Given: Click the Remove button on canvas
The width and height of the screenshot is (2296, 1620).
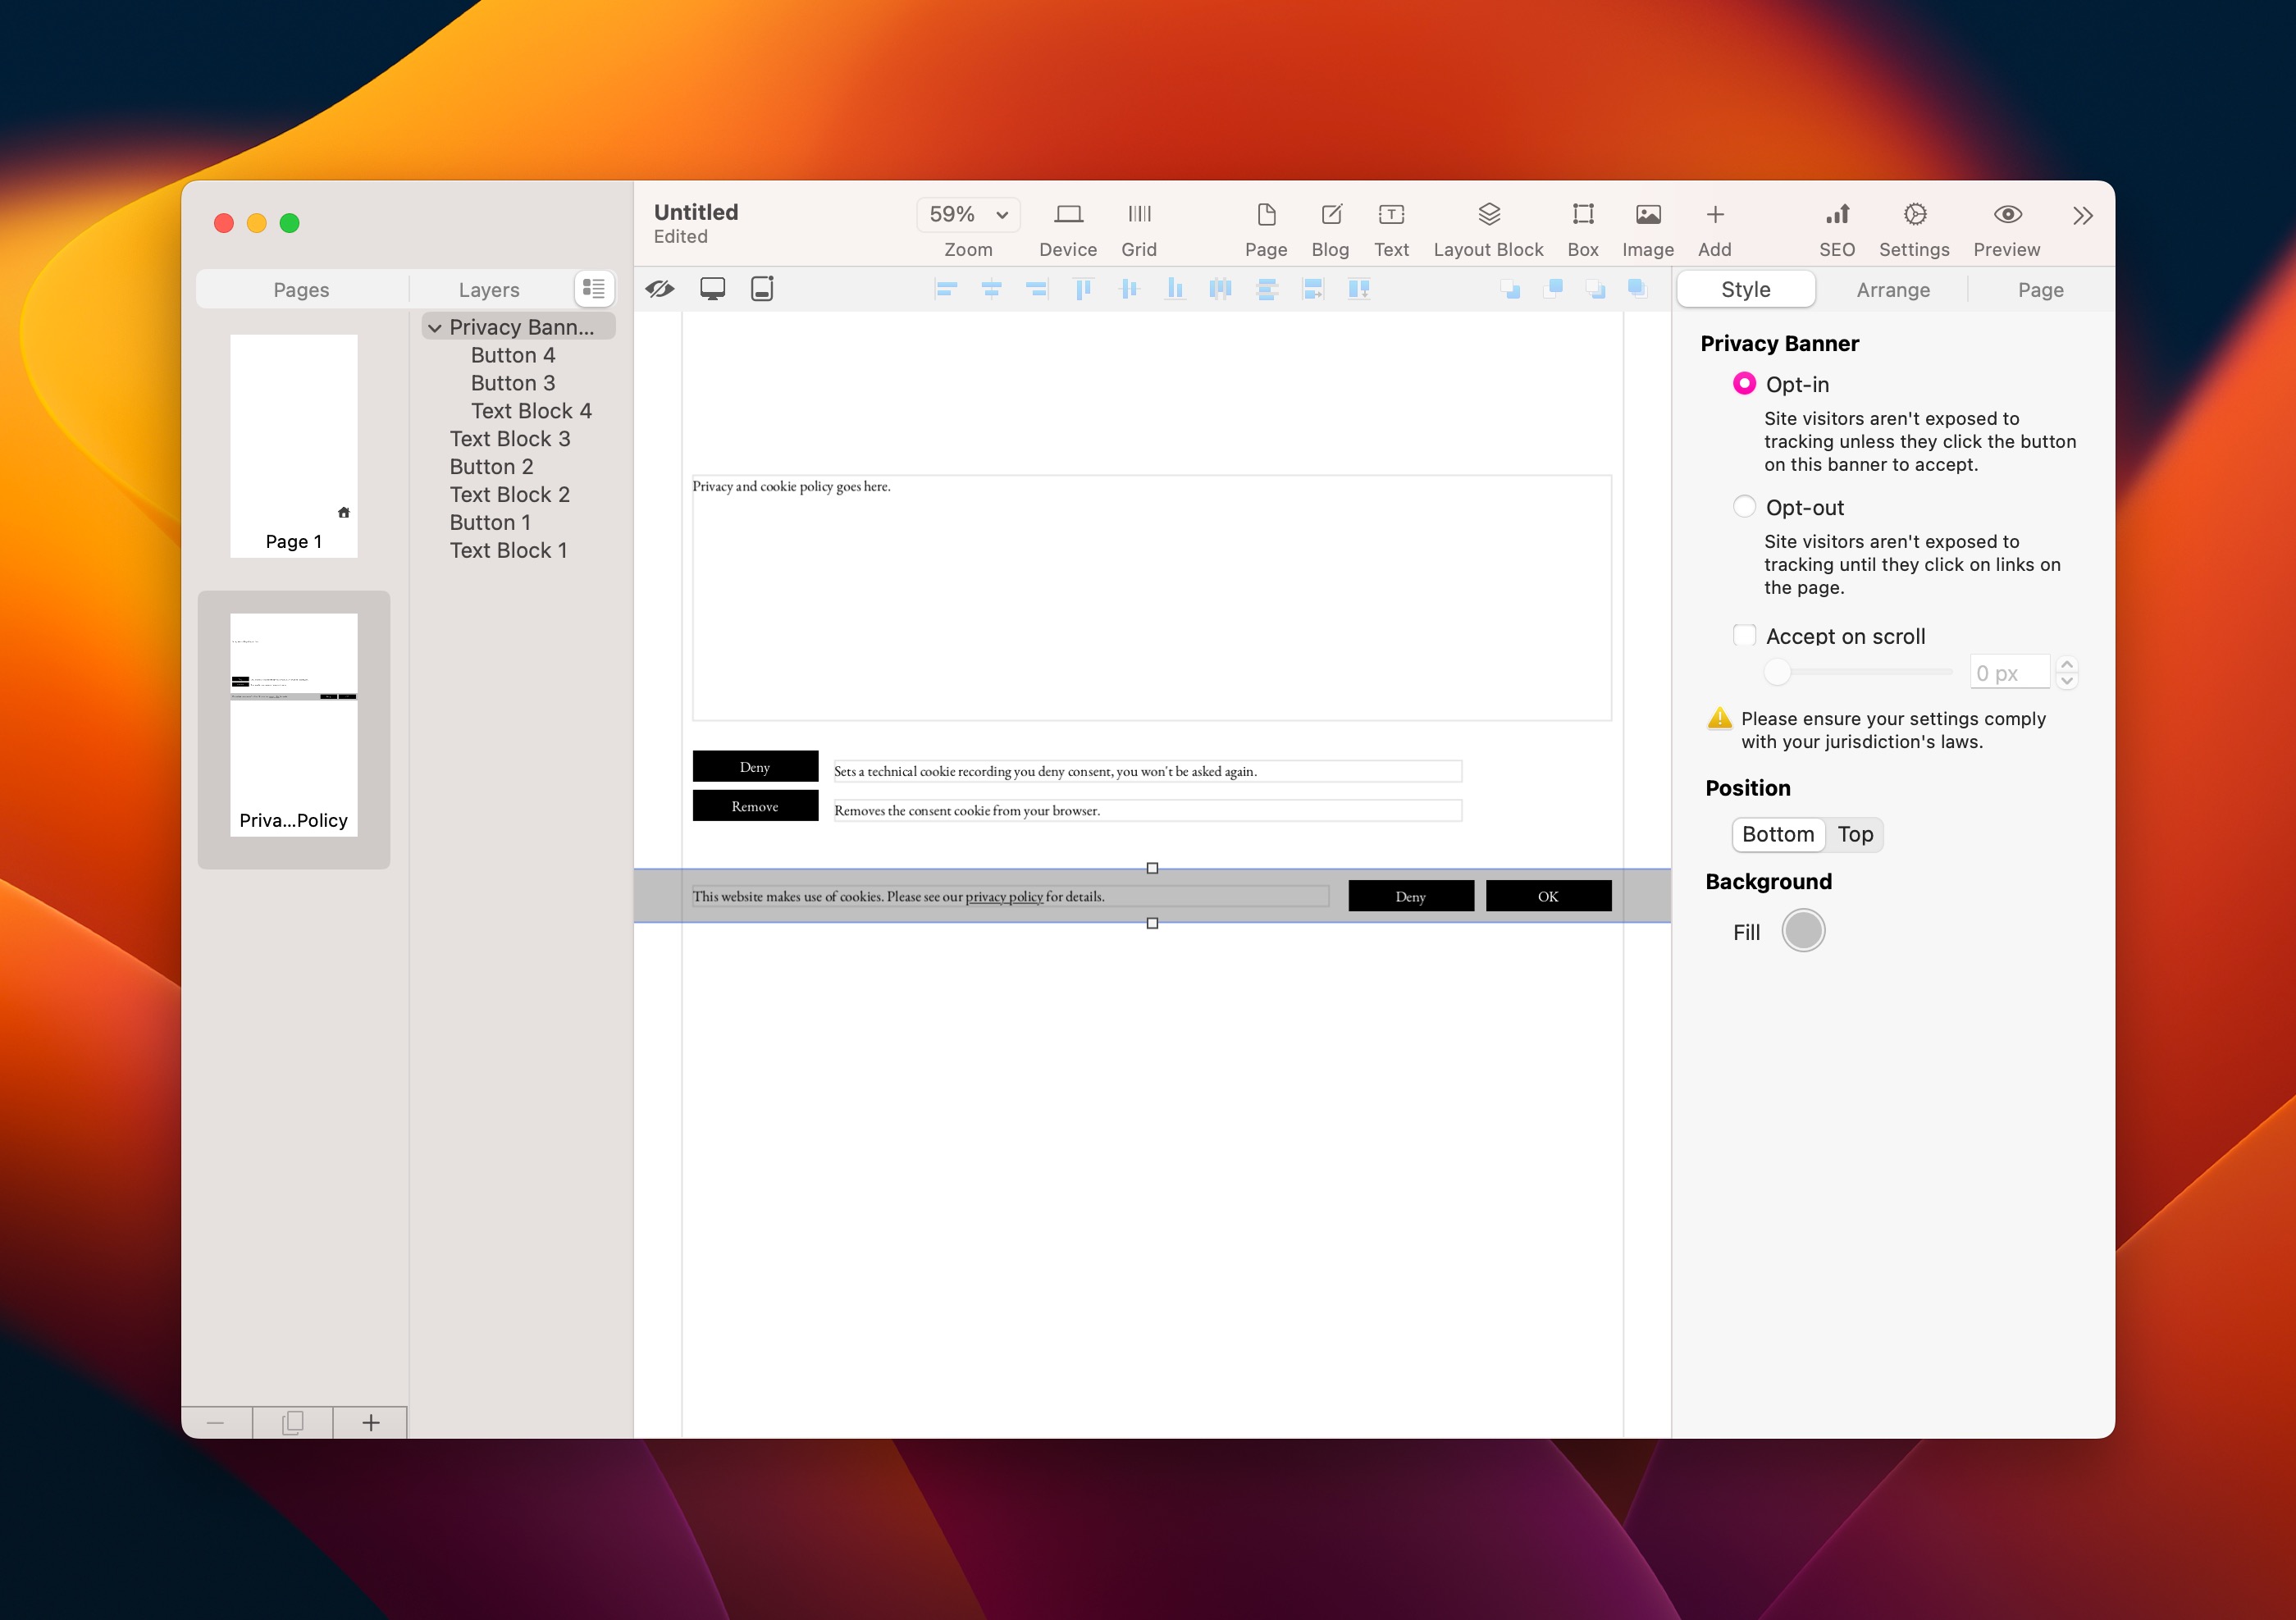Looking at the screenshot, I should click(x=755, y=806).
